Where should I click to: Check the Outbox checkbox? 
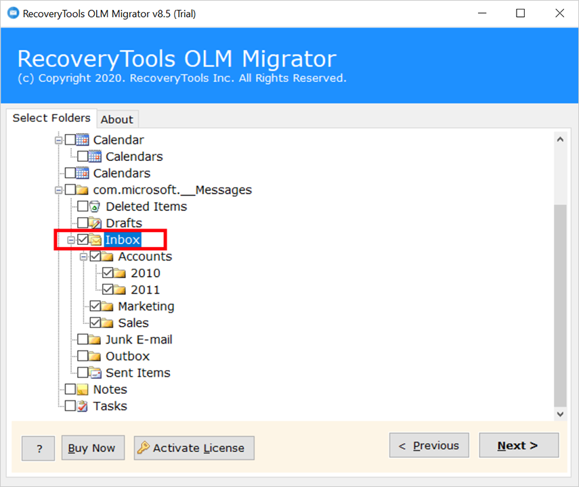(x=83, y=356)
